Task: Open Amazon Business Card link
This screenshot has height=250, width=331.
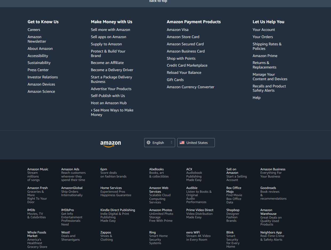Action: click(186, 51)
